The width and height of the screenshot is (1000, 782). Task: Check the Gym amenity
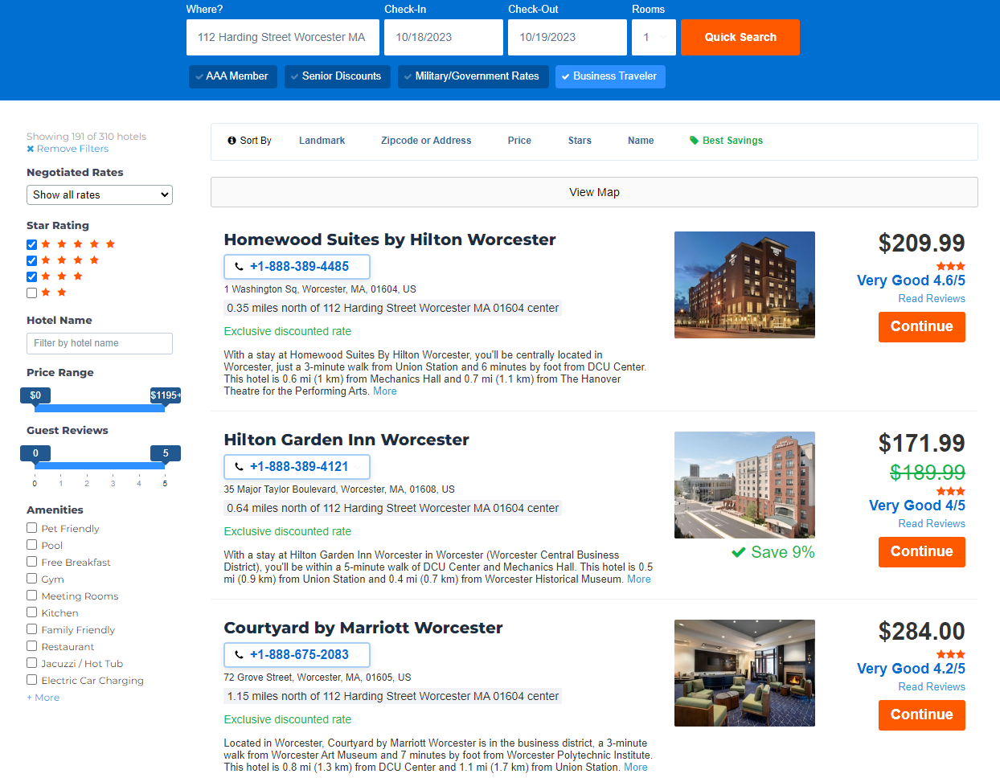pyautogui.click(x=32, y=579)
